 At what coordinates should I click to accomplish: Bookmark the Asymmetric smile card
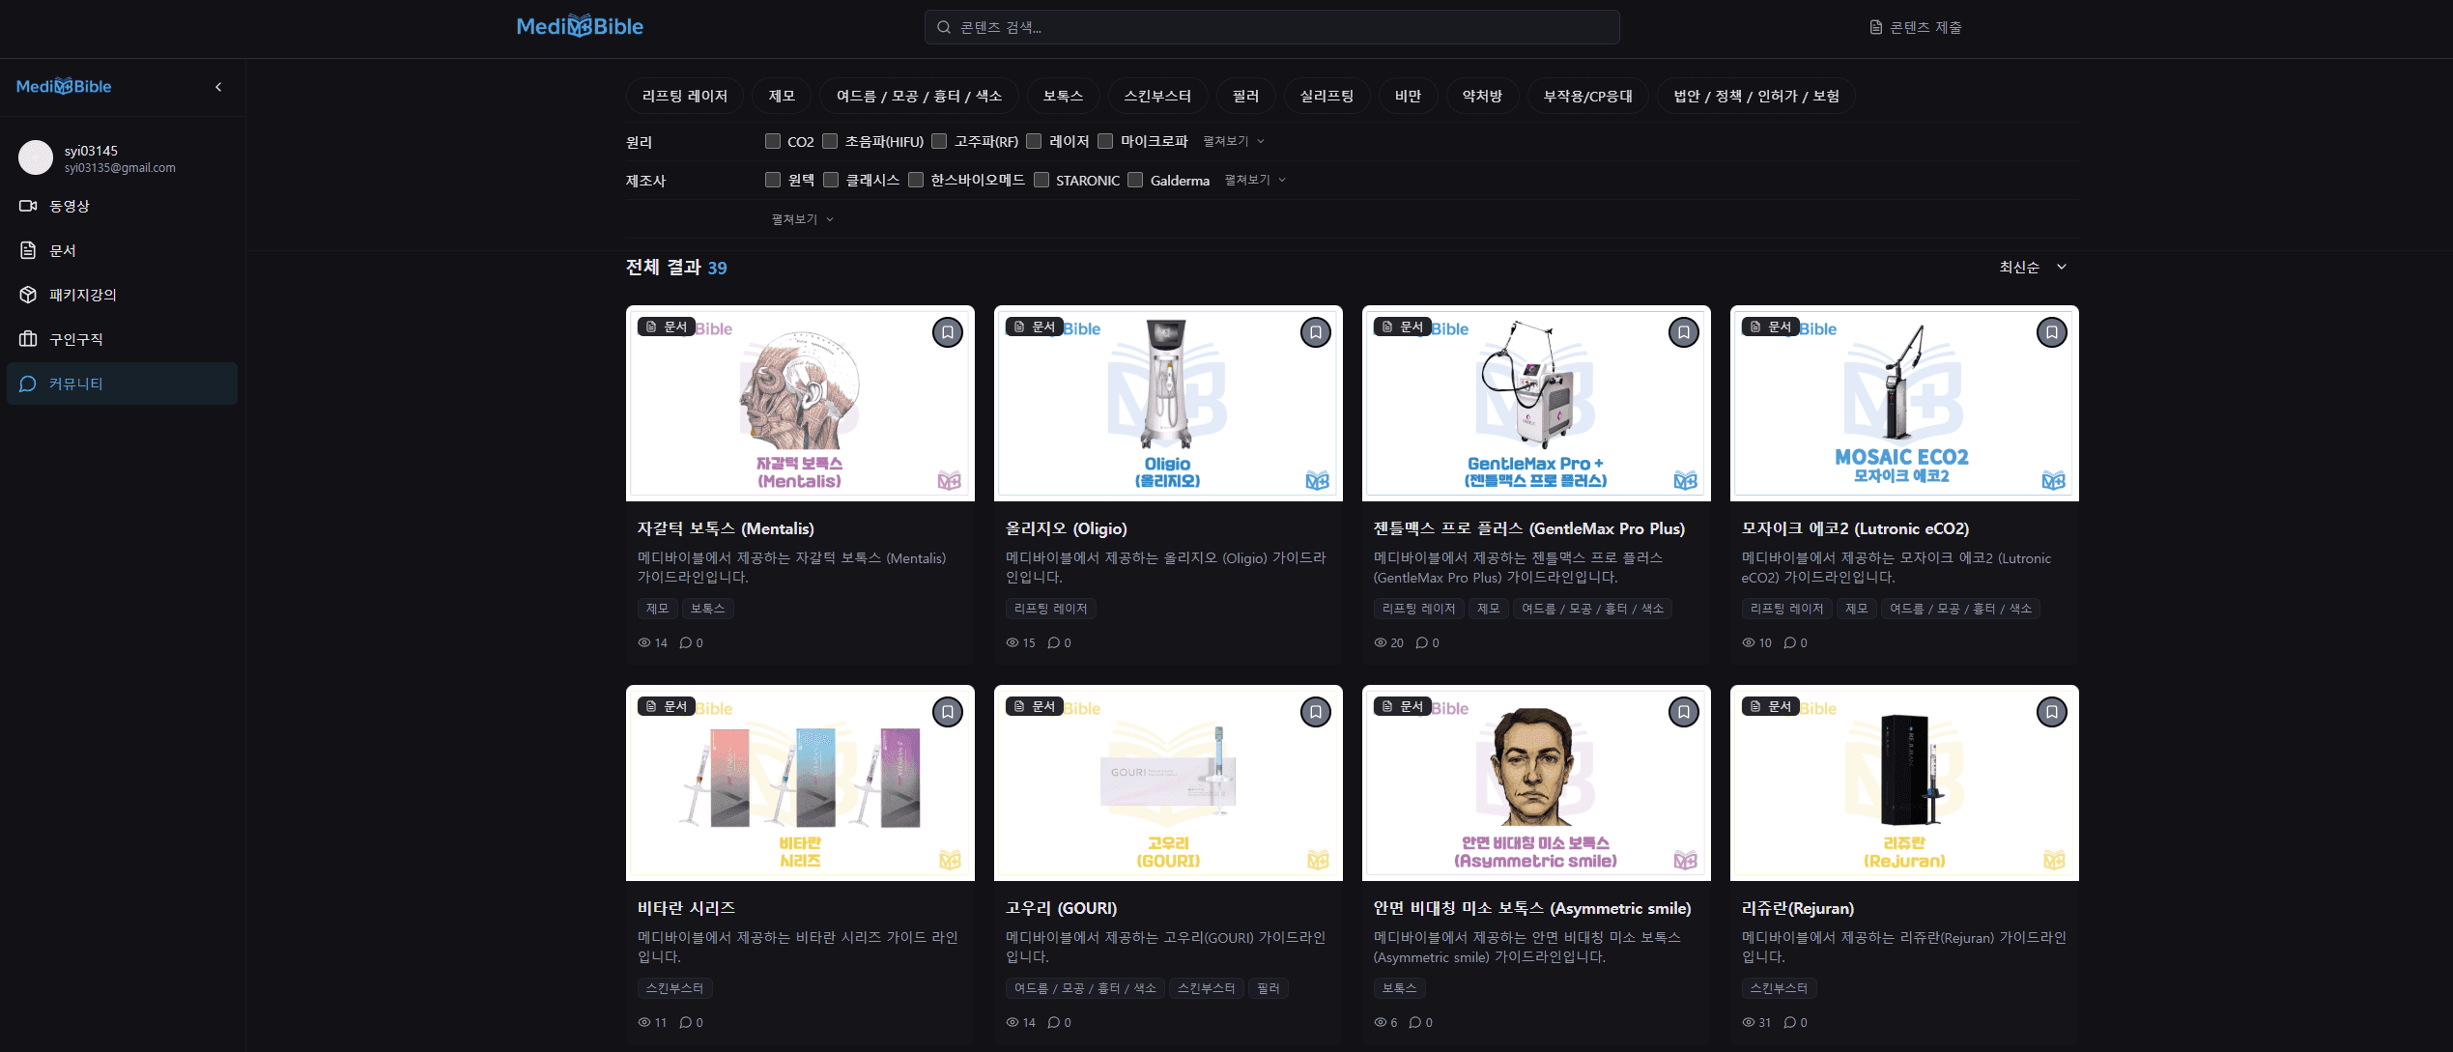[1683, 712]
